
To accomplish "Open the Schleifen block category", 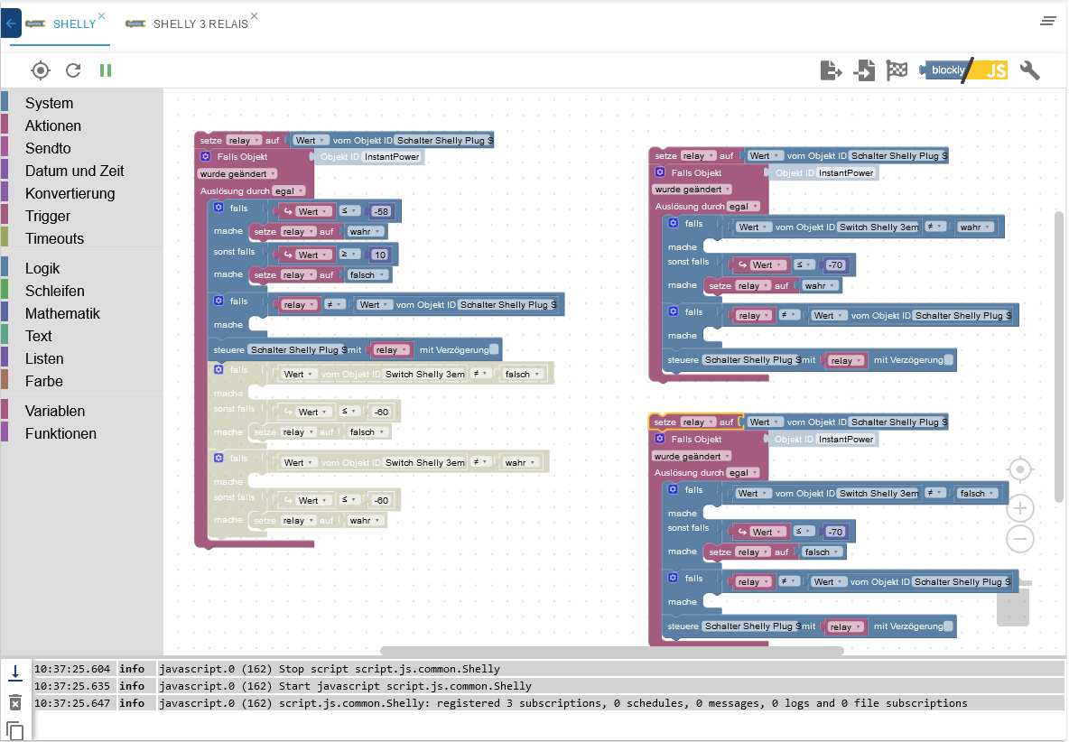I will click(x=54, y=291).
